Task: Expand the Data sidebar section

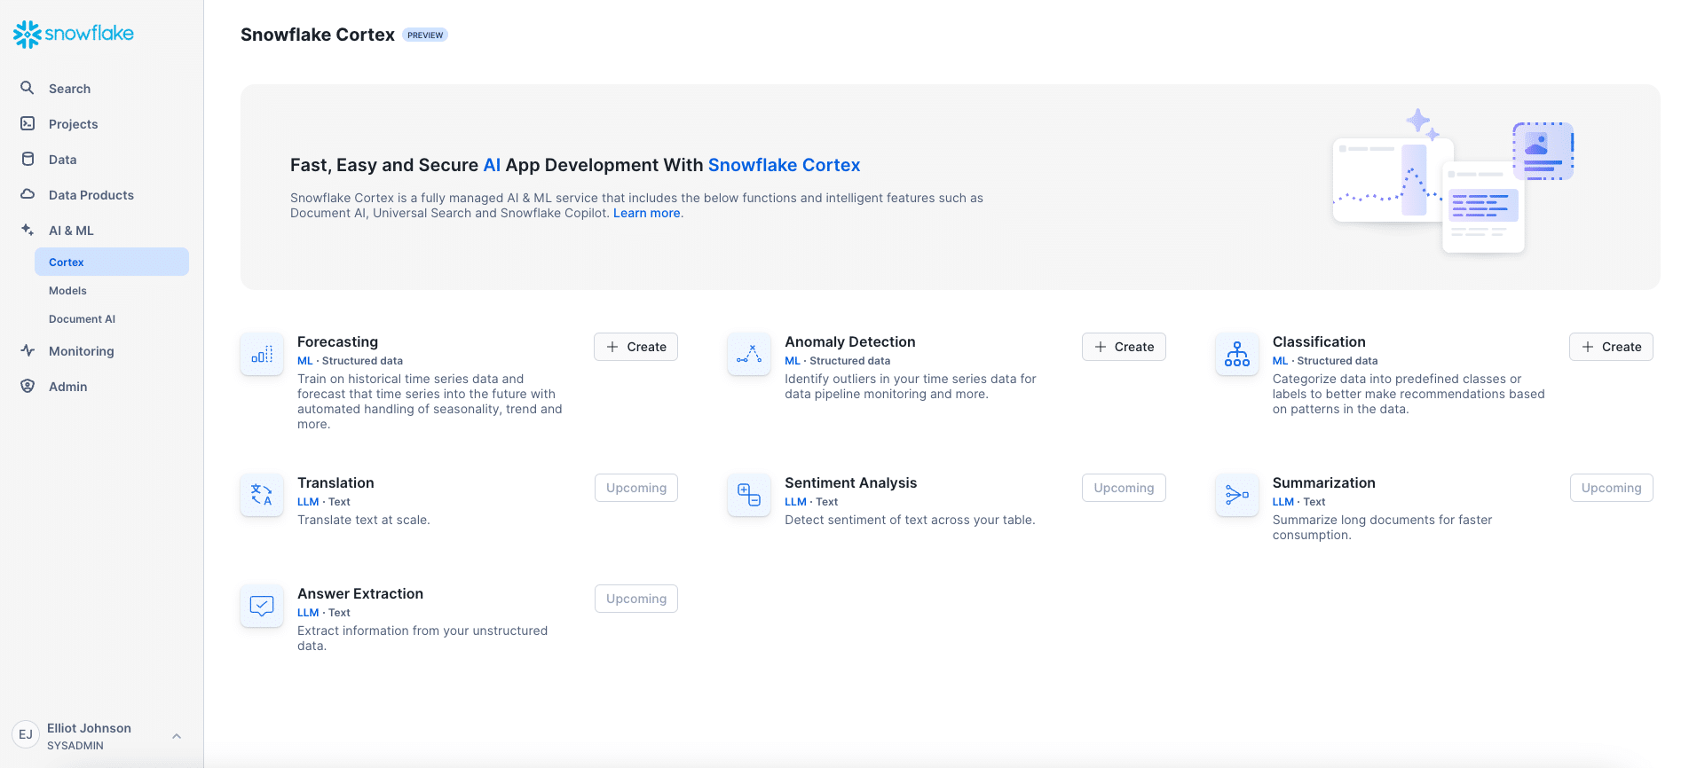Action: pos(62,160)
